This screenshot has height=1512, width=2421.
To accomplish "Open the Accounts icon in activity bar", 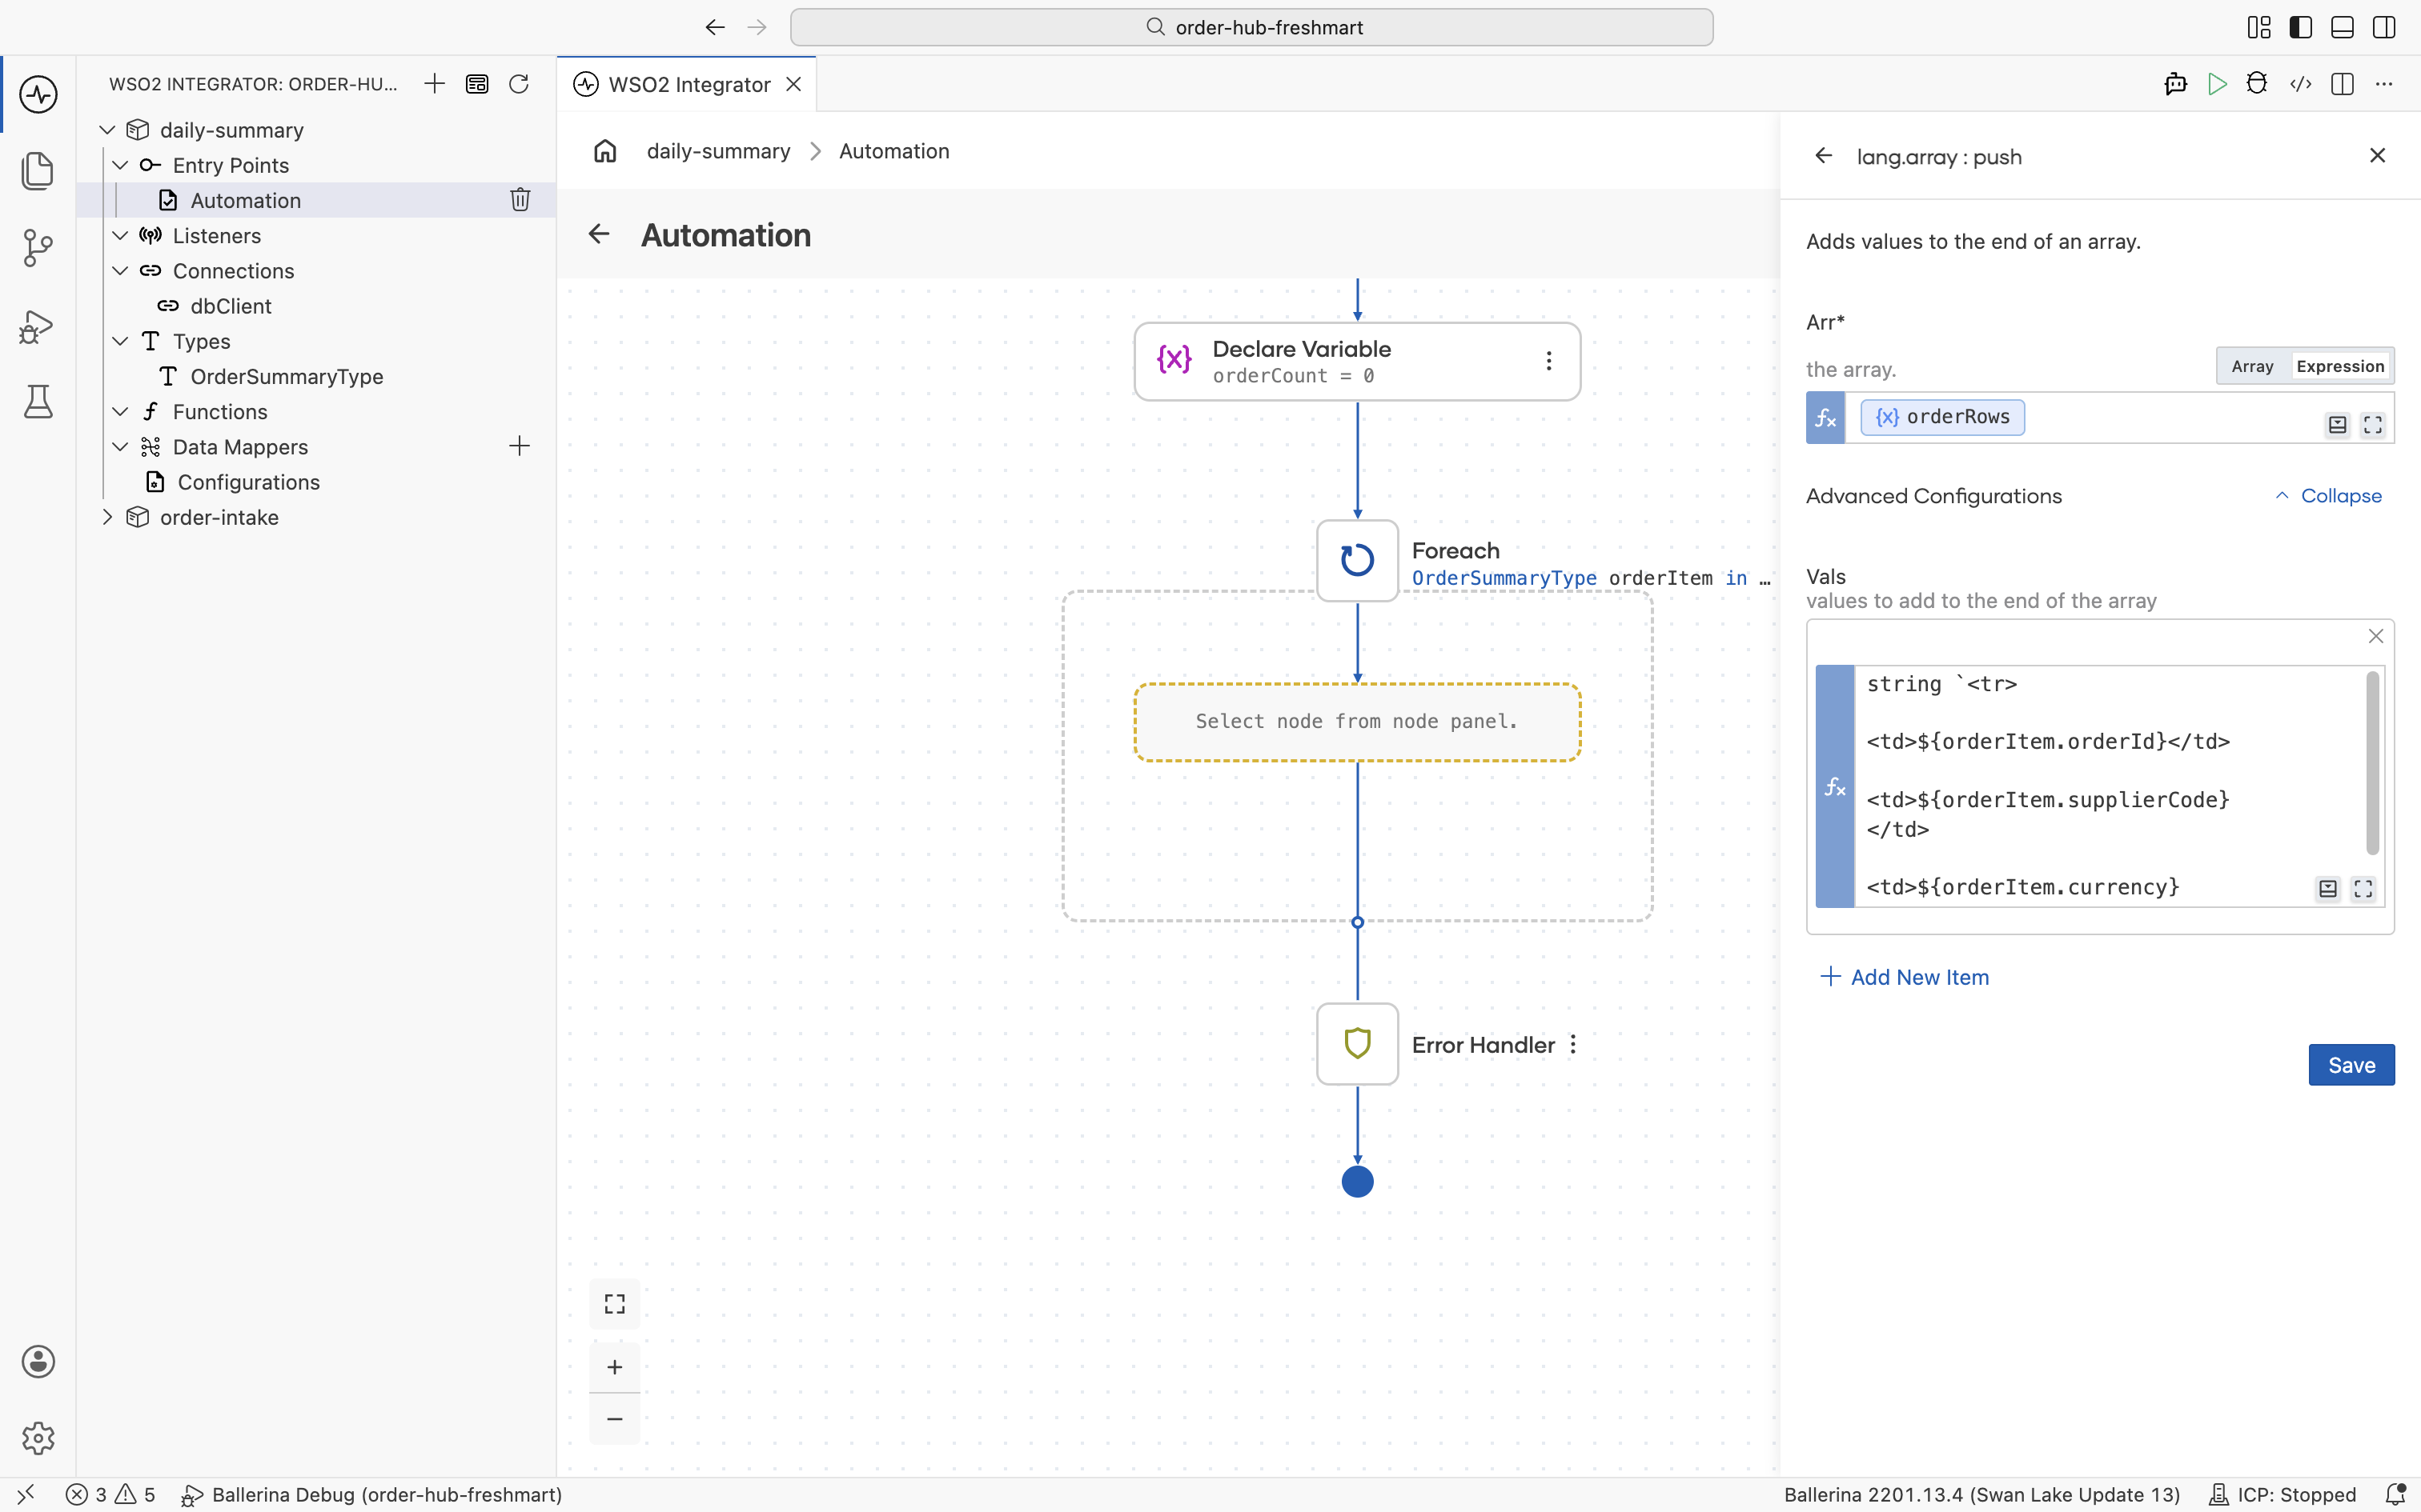I will pos(38,1362).
